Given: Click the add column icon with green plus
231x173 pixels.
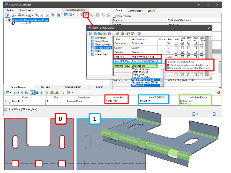Looking at the screenshot, I should click(117, 34).
